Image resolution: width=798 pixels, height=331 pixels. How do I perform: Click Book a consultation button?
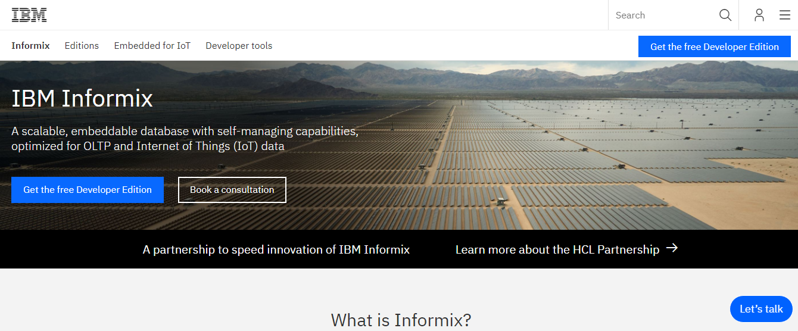pos(232,190)
